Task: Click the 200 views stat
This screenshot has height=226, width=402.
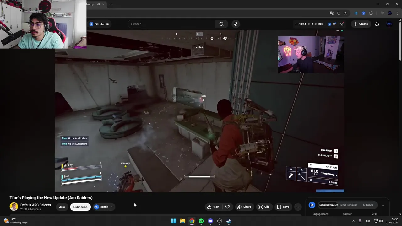Action: pos(319,24)
